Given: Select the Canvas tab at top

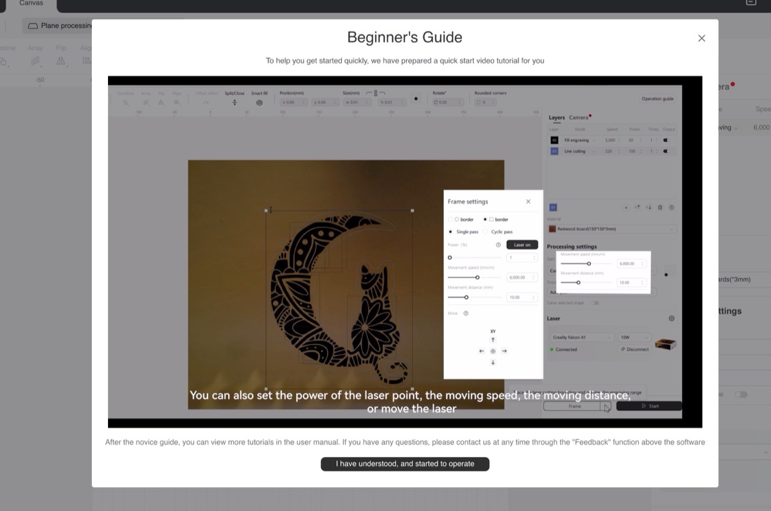Looking at the screenshot, I should point(30,4).
